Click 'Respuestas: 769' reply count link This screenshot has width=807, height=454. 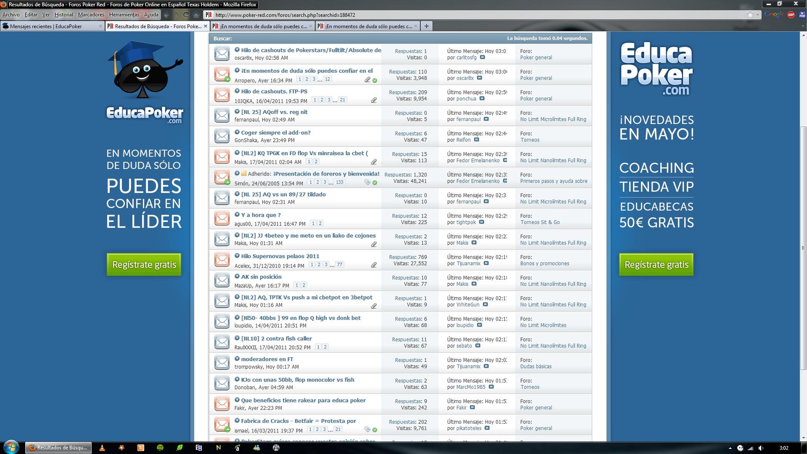(x=408, y=257)
